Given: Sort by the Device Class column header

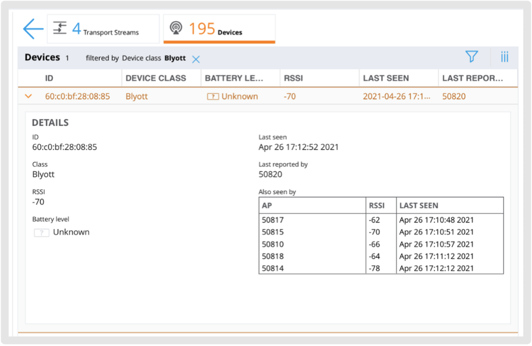Looking at the screenshot, I should point(156,78).
